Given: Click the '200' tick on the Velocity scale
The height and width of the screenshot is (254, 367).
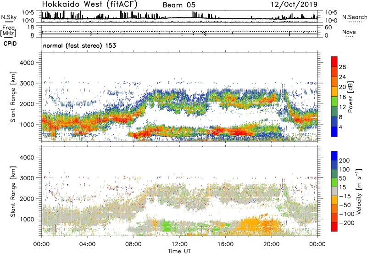Looking at the screenshot, I should 345,160.
